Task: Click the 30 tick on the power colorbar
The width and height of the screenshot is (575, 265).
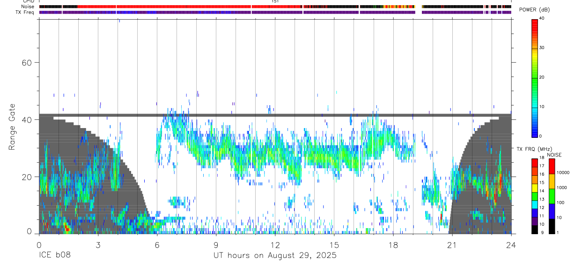Action: pyautogui.click(x=542, y=48)
